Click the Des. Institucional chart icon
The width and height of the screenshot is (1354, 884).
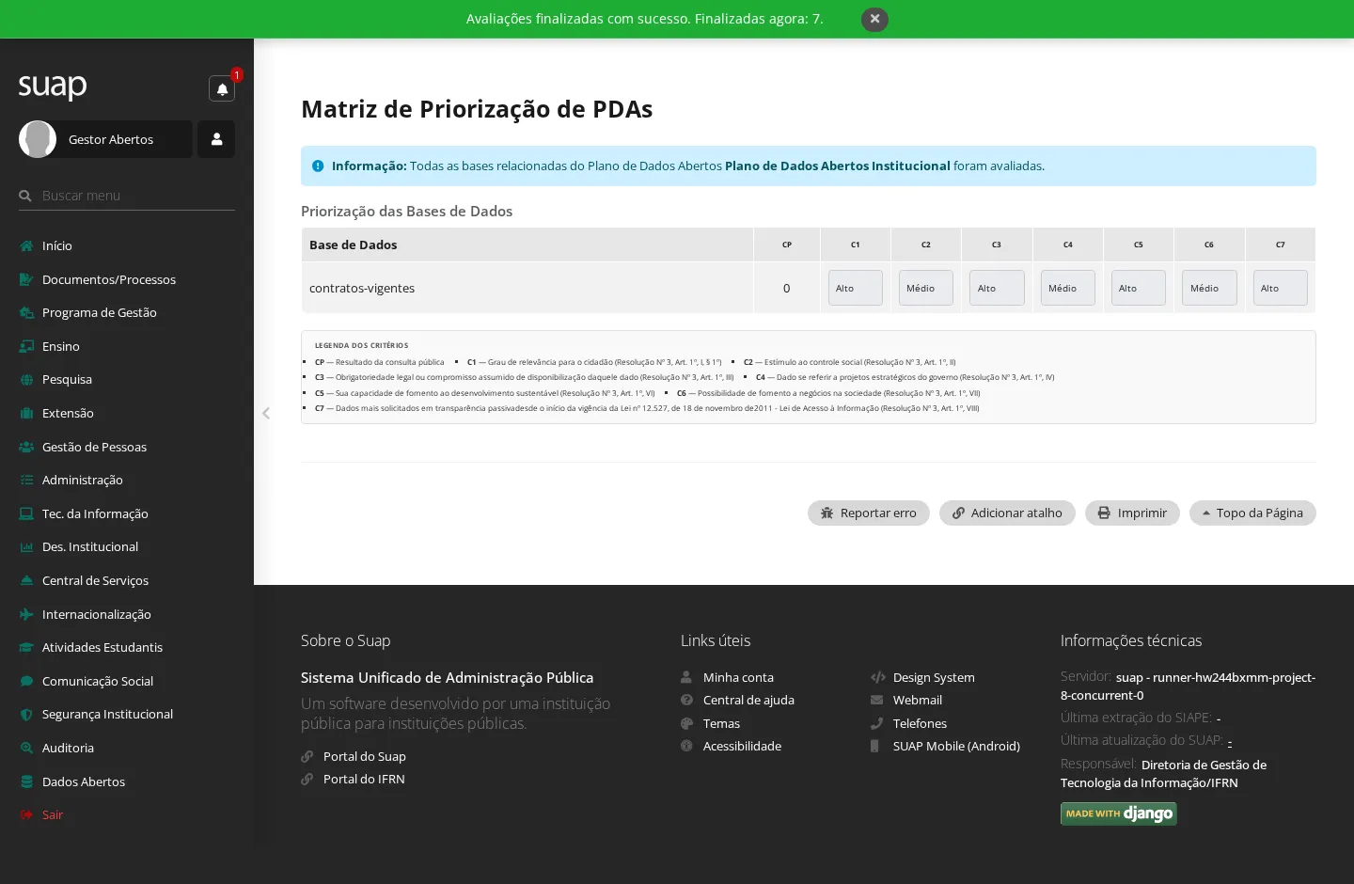pos(26,546)
